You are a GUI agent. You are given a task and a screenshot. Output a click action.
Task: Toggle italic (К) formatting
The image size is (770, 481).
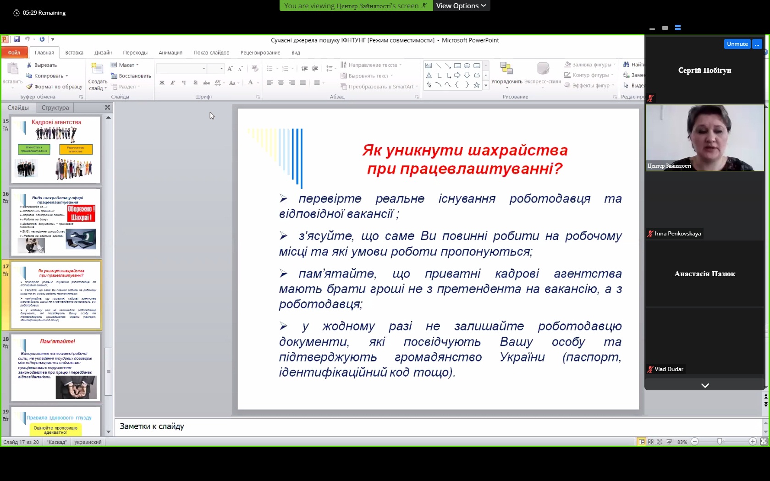[x=173, y=83]
